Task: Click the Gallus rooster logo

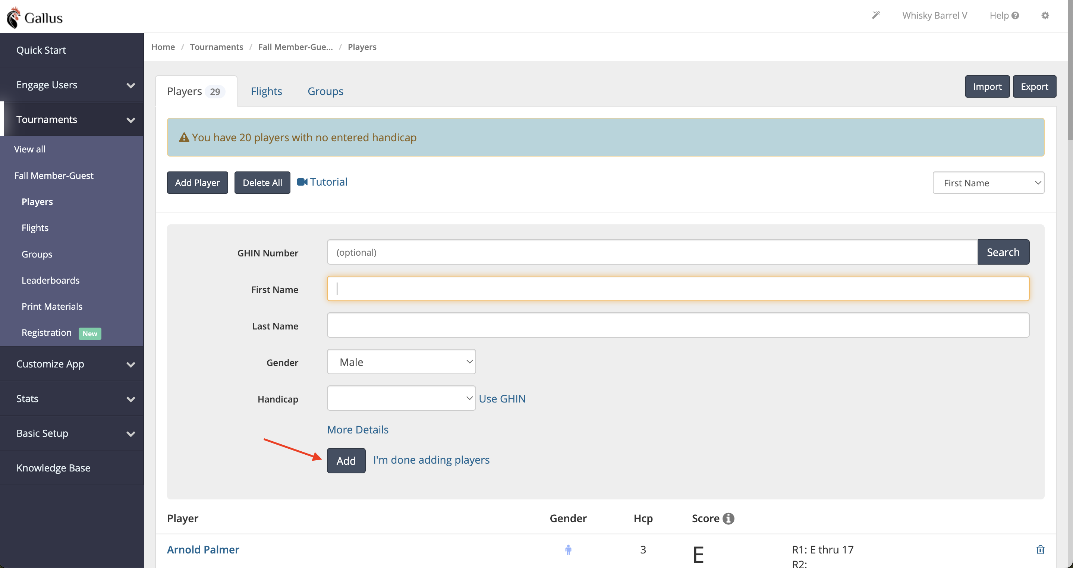Action: coord(13,17)
